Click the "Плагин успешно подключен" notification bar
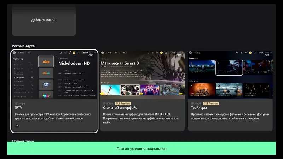Image resolution: width=283 pixels, height=159 pixels. [141, 148]
